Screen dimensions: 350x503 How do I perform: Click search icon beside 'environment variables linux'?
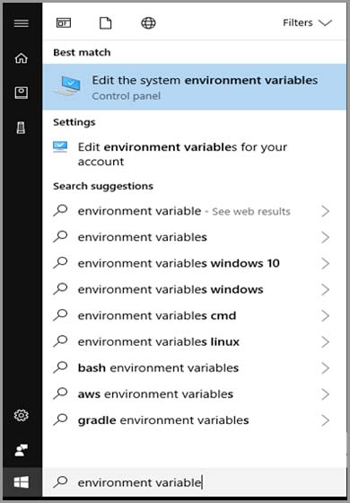[60, 341]
